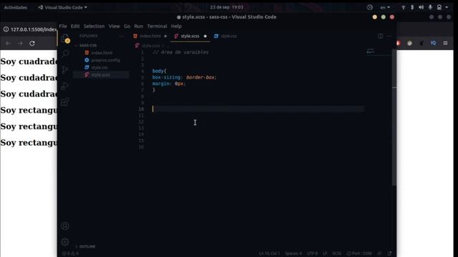The width and height of the screenshot is (458, 257).
Task: Open the Wi-Fi network indicator in top bar
Action: click(x=404, y=7)
